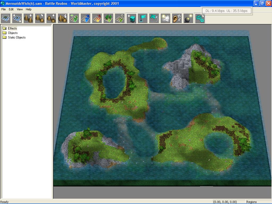The height and width of the screenshot is (204, 272).
Task: Select the red-drop terrain coloring tool
Action: pyautogui.click(x=97, y=18)
